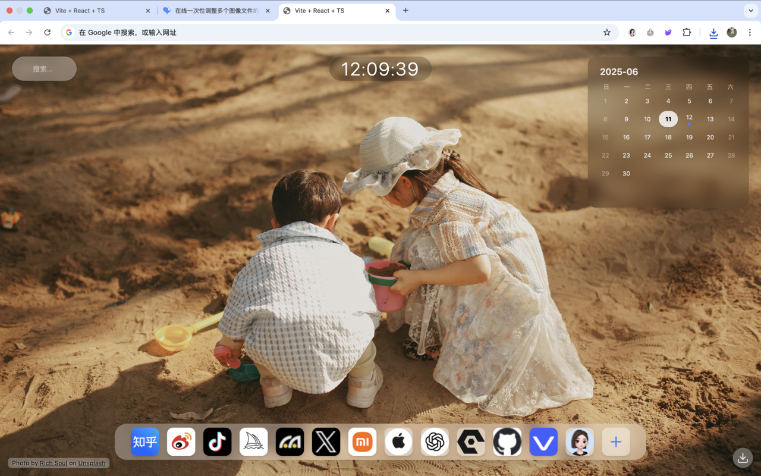Viewport: 761px width, 476px height.
Task: Select June 12 in the calendar
Action: (x=689, y=119)
